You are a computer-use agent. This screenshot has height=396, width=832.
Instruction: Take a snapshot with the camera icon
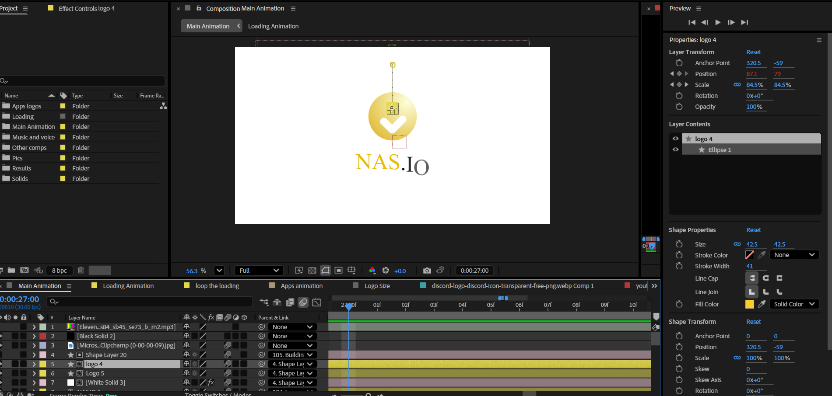click(427, 271)
